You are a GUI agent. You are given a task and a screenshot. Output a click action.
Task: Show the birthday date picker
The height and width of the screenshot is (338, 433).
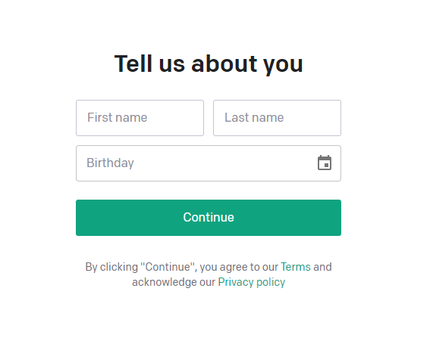click(x=325, y=163)
